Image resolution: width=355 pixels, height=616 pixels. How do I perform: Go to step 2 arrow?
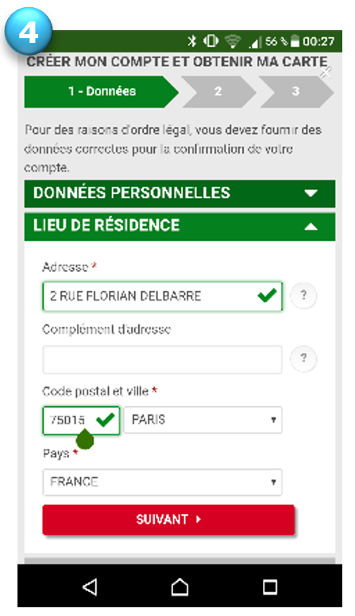(218, 91)
